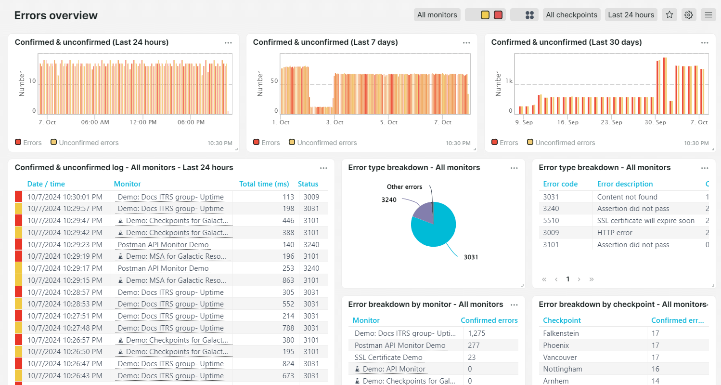The image size is (721, 385).
Task: Go to the previous page with the single-left arrow
Action: click(556, 279)
